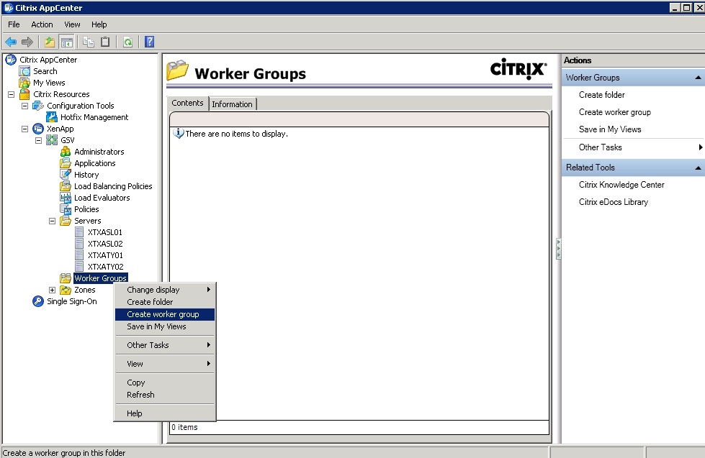
Task: Open the File menu
Action: 14,24
